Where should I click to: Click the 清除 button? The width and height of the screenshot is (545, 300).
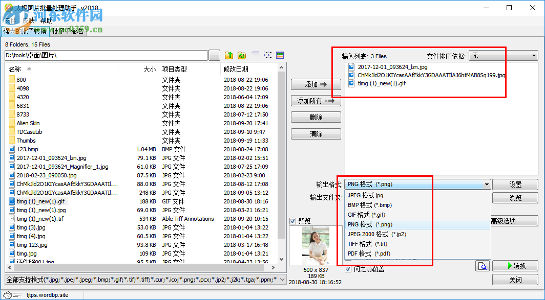click(316, 134)
